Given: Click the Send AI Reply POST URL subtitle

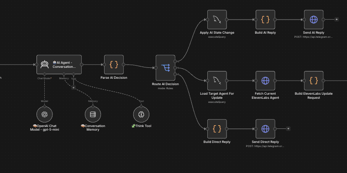Looking at the screenshot, I should [x=313, y=37].
